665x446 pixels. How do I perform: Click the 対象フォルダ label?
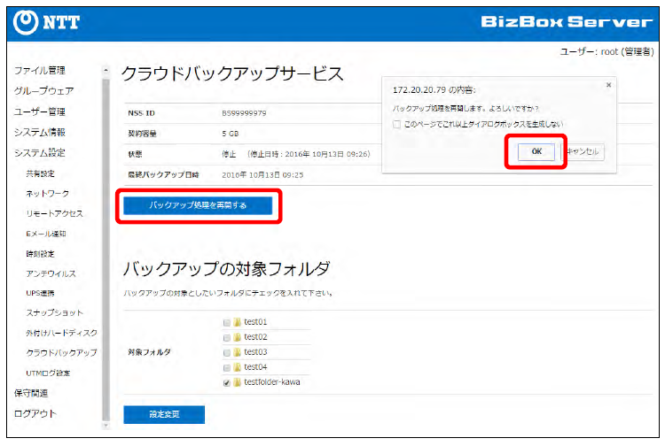click(149, 352)
